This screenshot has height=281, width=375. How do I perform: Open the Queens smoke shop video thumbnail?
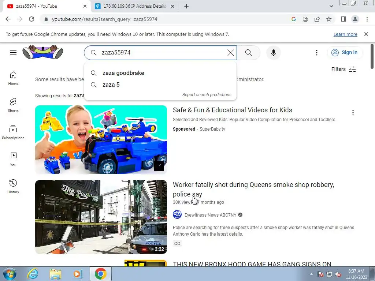click(101, 217)
